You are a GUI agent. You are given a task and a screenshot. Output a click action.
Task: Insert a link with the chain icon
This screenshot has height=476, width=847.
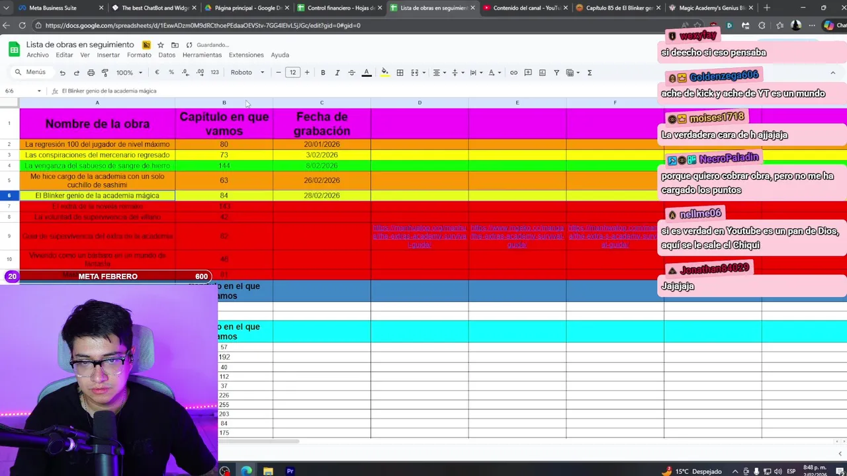[x=513, y=73]
